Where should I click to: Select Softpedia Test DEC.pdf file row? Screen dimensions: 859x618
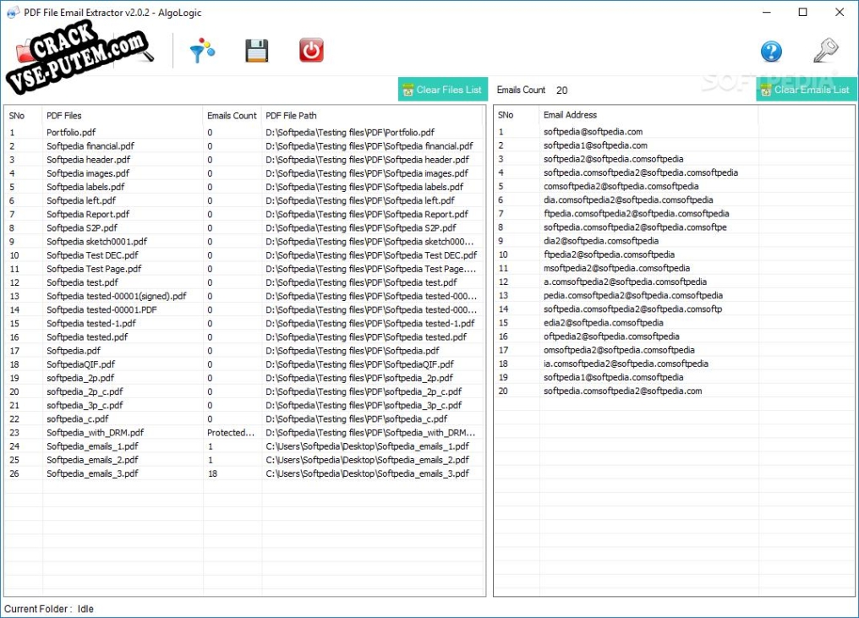point(244,255)
